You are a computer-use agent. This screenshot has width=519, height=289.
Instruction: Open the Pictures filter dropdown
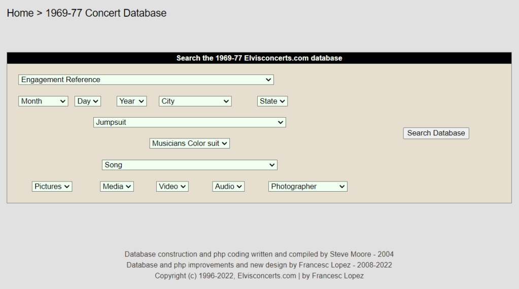52,187
